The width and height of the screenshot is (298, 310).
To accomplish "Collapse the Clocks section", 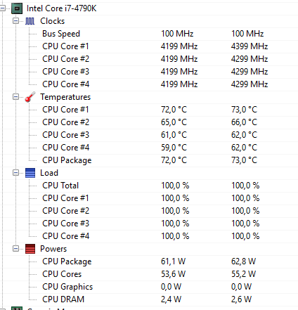I will pos(15,21).
